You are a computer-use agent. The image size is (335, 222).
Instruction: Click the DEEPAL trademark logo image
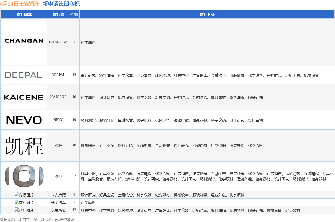pos(24,75)
